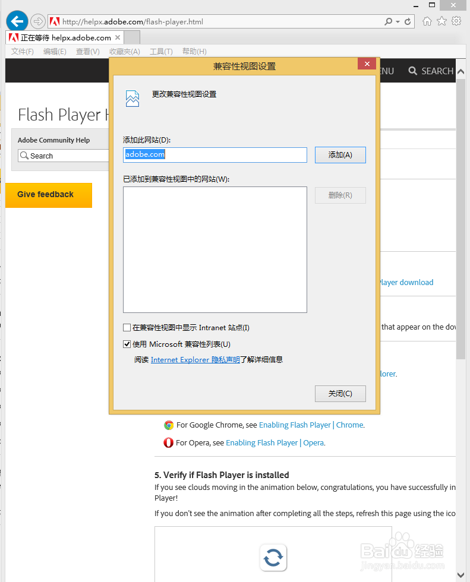Click the 关闭(C) button
The width and height of the screenshot is (470, 582).
click(340, 393)
